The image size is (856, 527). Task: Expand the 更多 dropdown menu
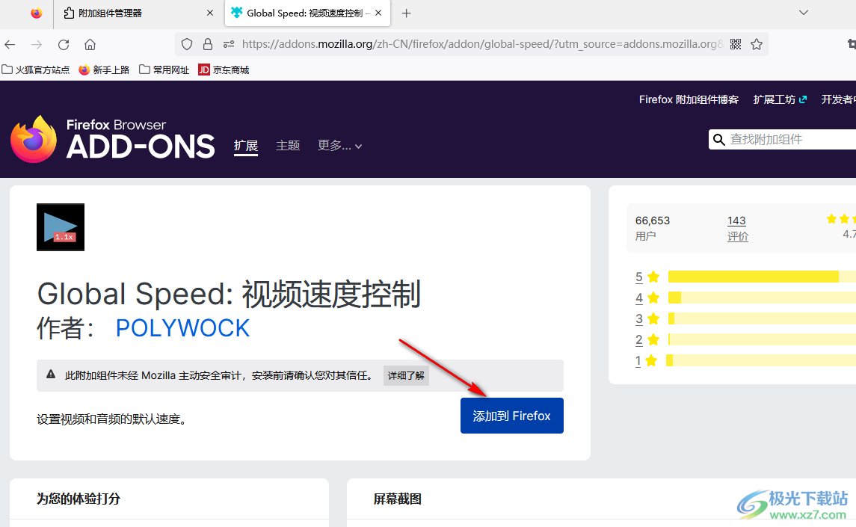tap(339, 146)
